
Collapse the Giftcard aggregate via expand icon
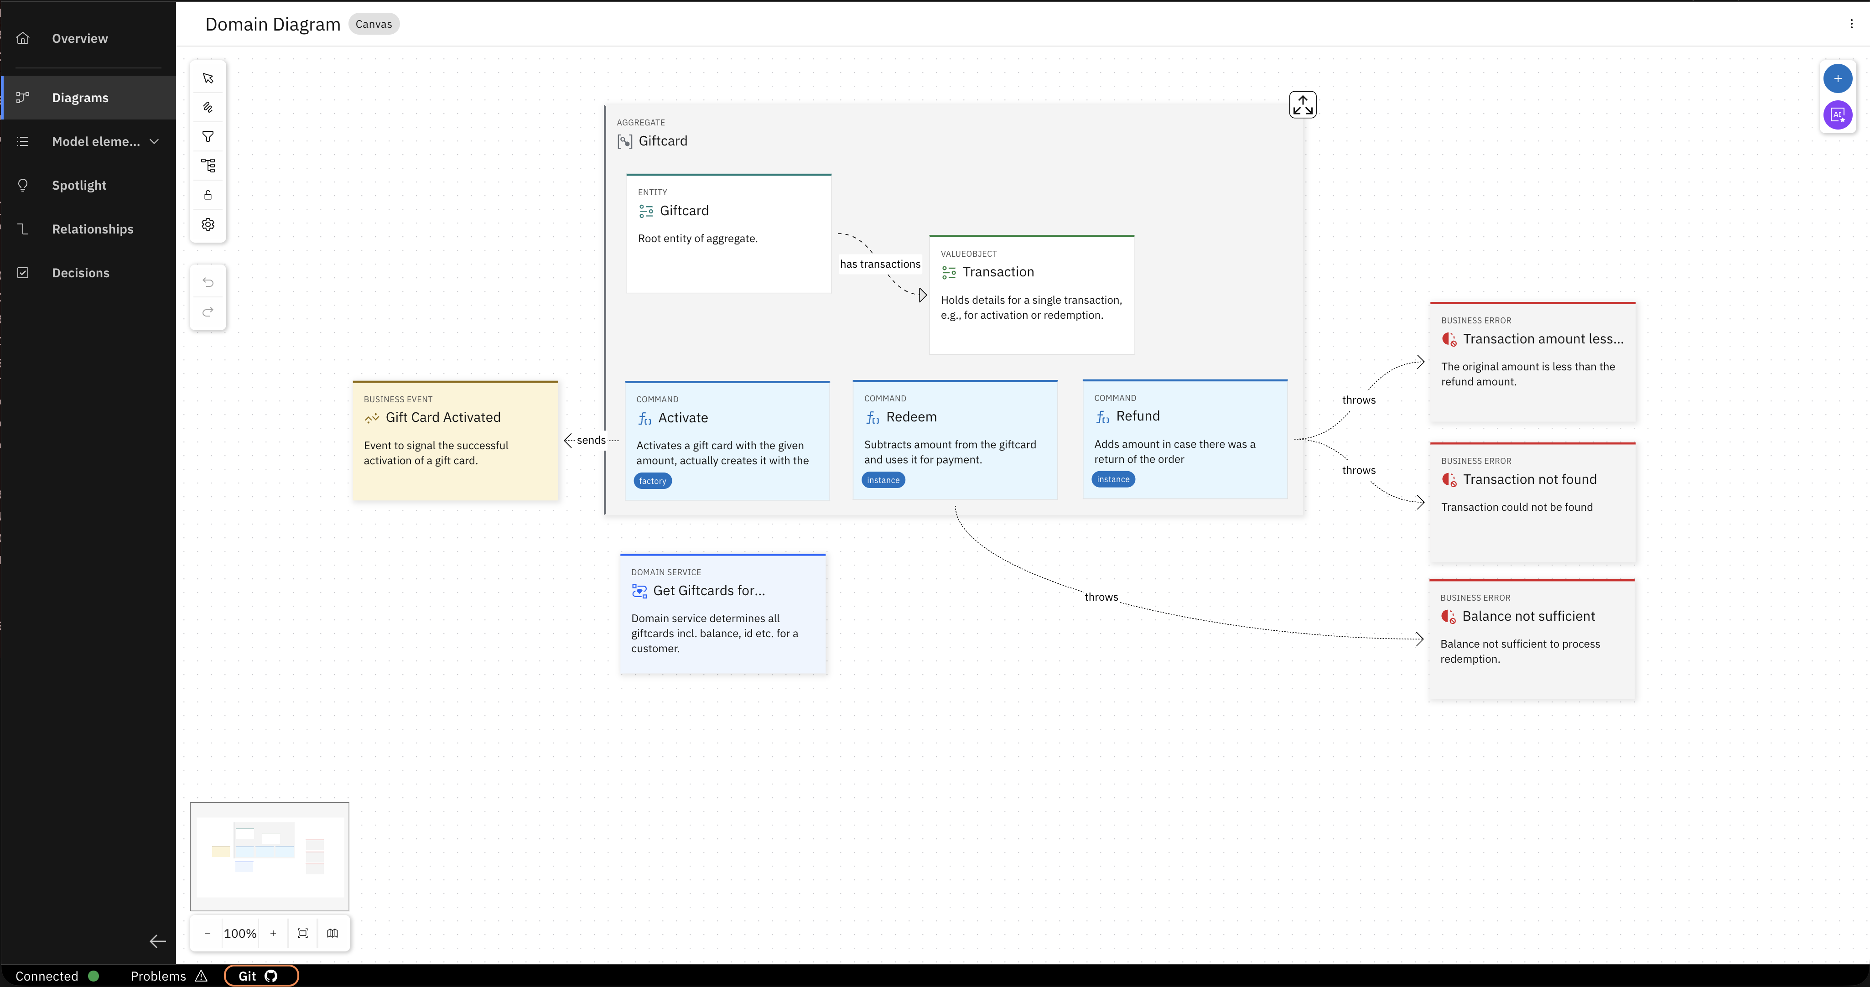pos(1302,105)
